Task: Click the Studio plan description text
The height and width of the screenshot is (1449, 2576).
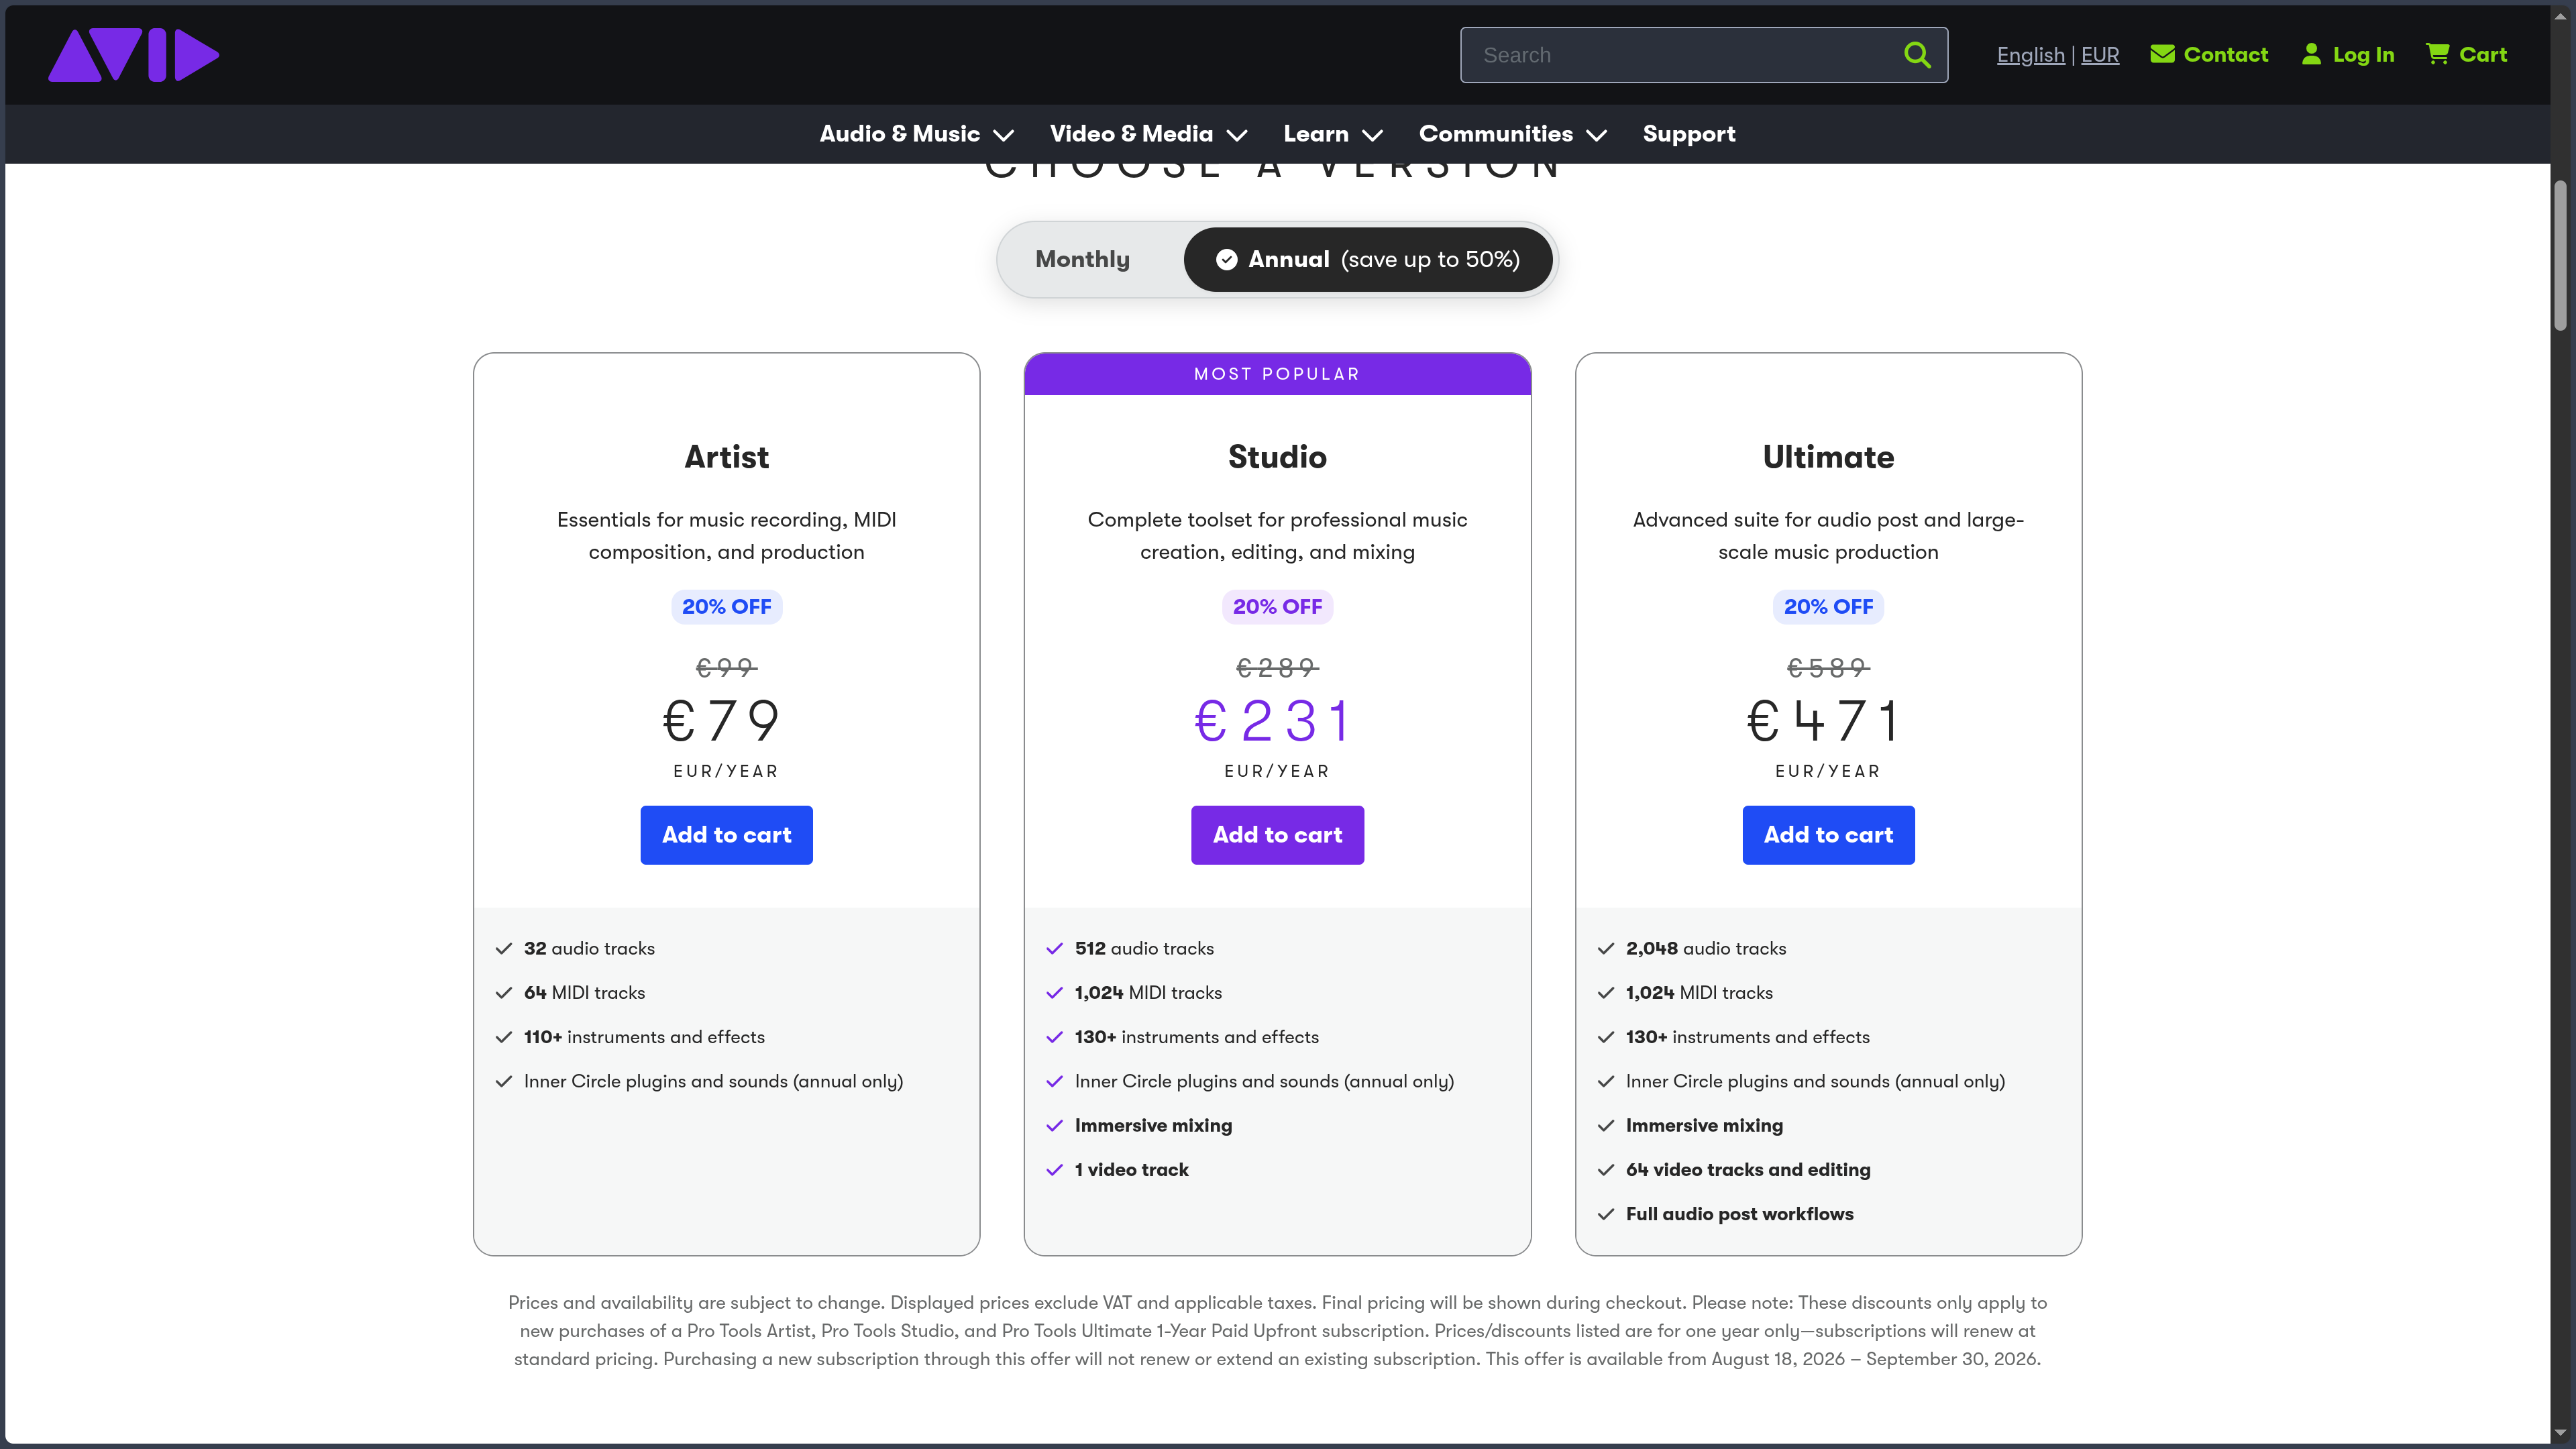Action: click(1277, 536)
